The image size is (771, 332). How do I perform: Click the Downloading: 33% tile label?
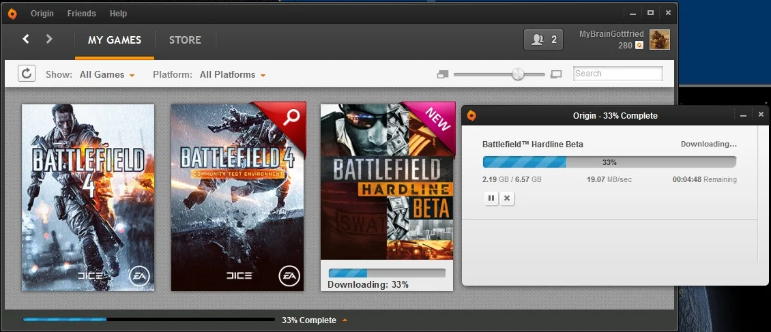pyautogui.click(x=368, y=284)
